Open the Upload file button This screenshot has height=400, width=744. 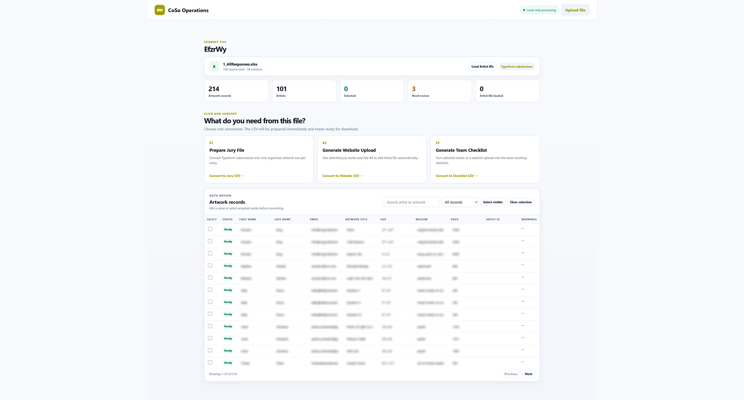(575, 10)
